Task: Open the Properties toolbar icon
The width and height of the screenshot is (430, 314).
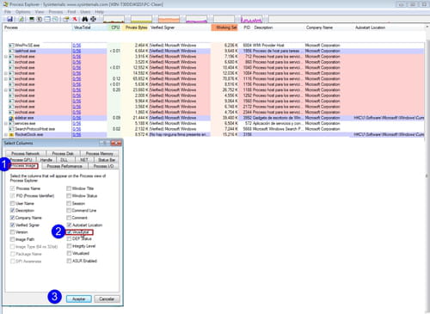Action: click(66, 19)
